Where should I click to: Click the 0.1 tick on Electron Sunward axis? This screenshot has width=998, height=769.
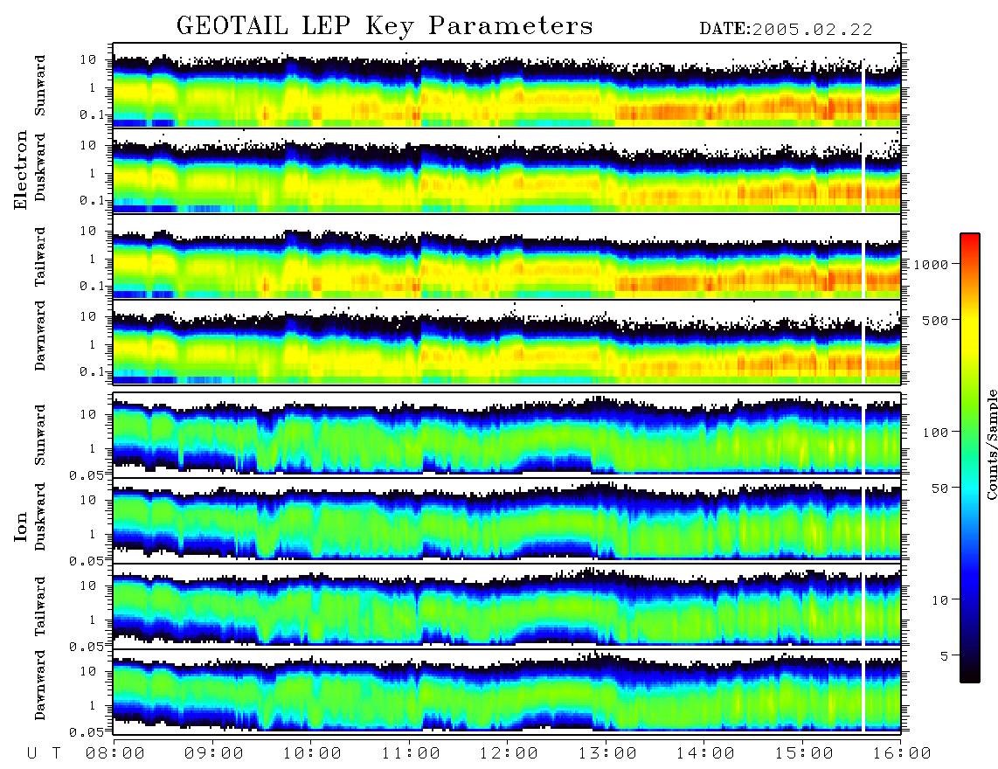coord(92,114)
